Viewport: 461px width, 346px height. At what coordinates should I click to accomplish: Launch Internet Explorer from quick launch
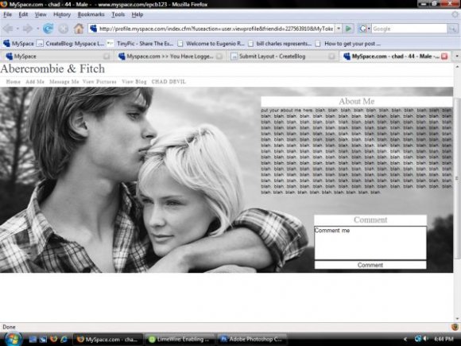[x=64, y=339]
